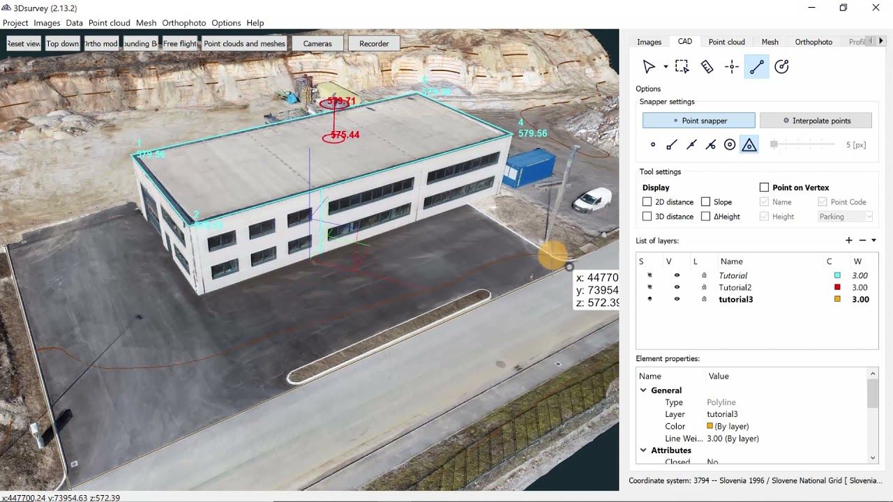Select the ruler measurement tool
Viewport: 893px width, 502px height.
coord(707,66)
